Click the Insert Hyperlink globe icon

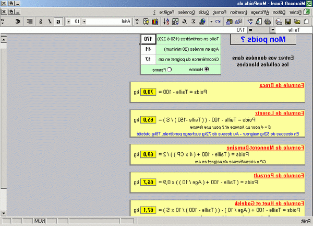pos(202,21)
